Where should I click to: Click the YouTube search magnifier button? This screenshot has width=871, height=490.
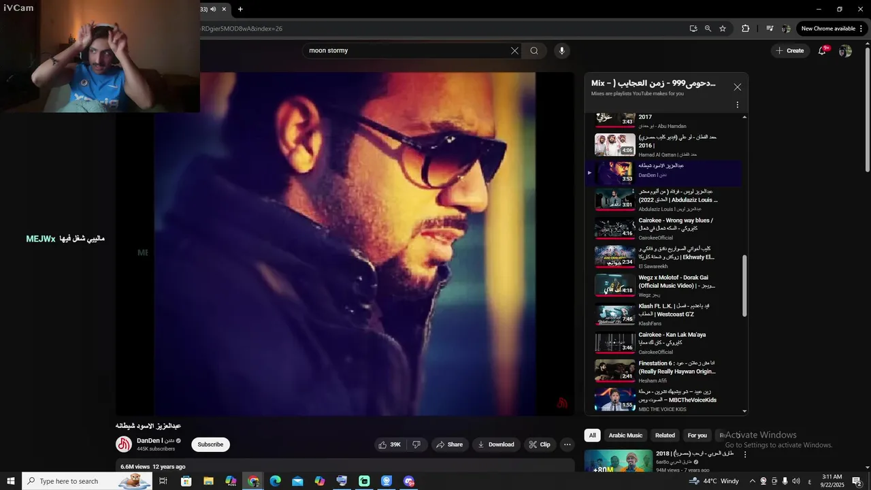[x=534, y=50]
